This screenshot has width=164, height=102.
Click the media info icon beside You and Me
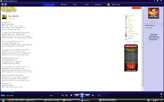(x=3, y=96)
